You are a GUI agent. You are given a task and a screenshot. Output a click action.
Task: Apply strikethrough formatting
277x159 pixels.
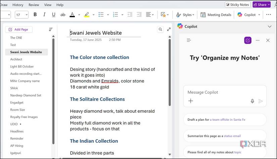63,15
